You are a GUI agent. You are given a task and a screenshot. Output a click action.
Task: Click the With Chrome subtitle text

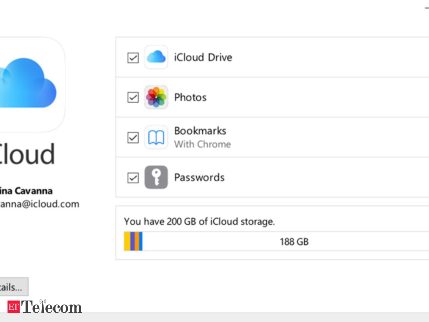click(202, 144)
